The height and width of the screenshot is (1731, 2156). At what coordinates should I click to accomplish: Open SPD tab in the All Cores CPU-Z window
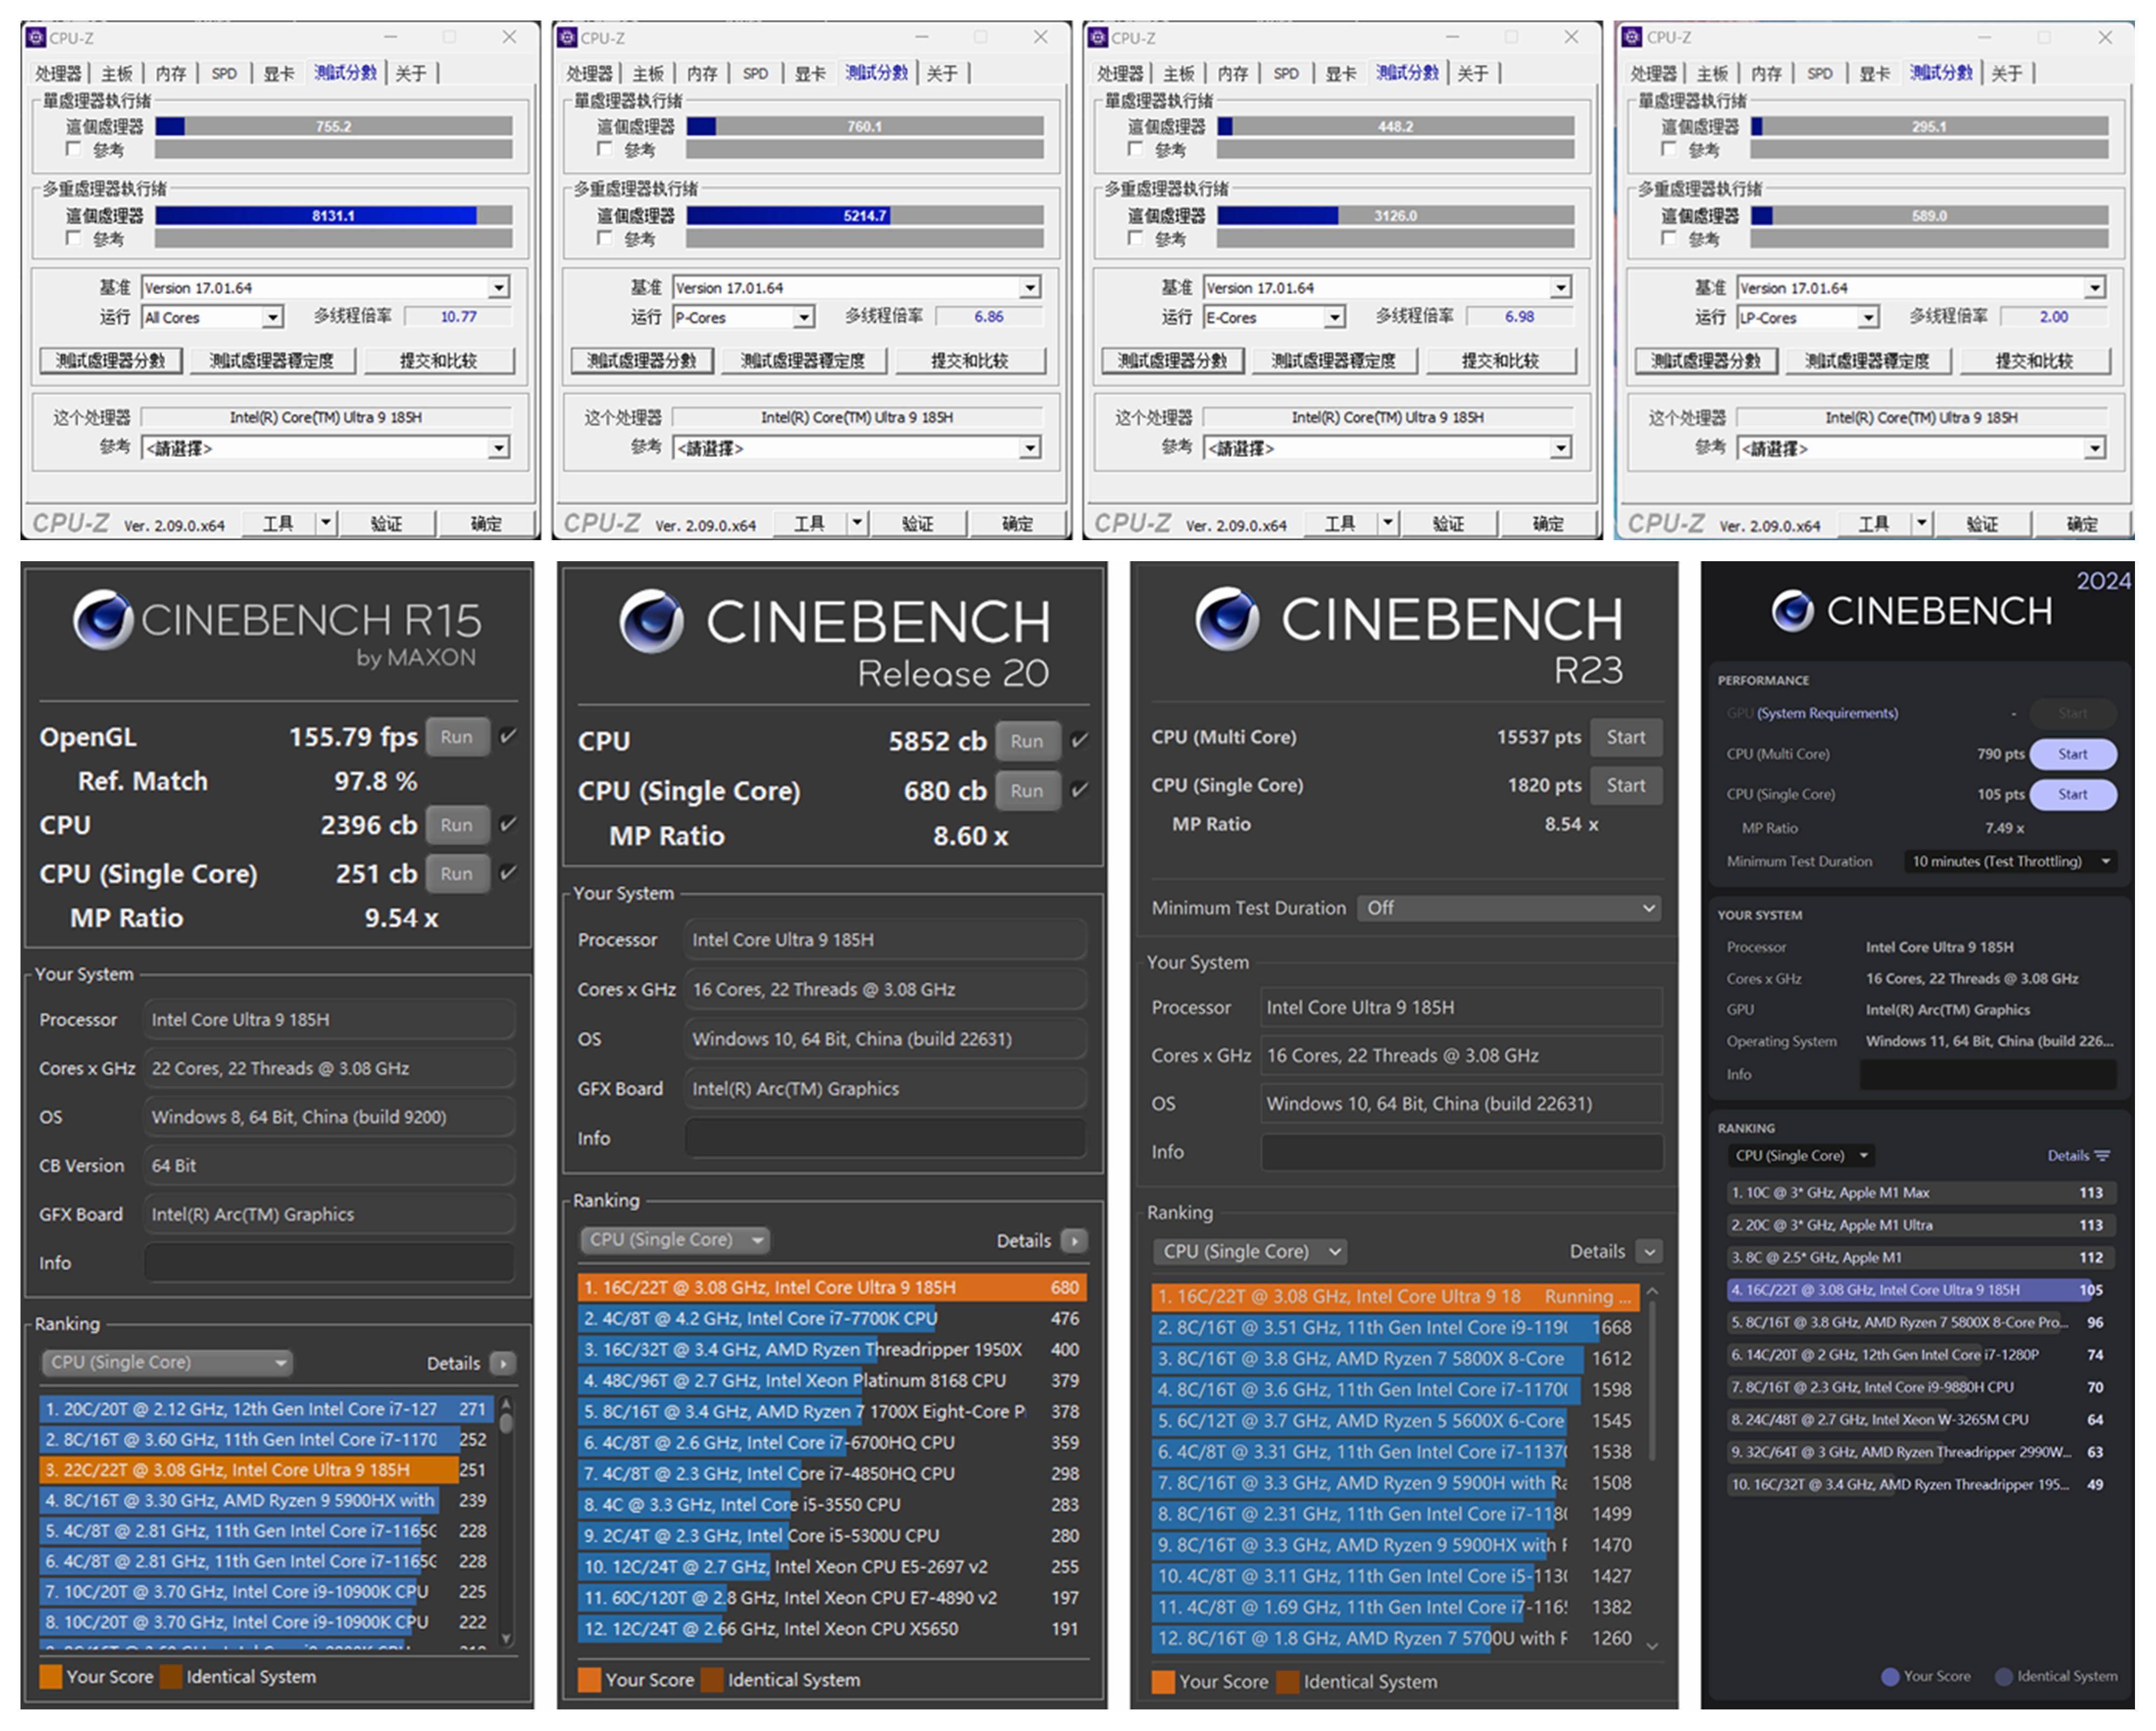(224, 73)
